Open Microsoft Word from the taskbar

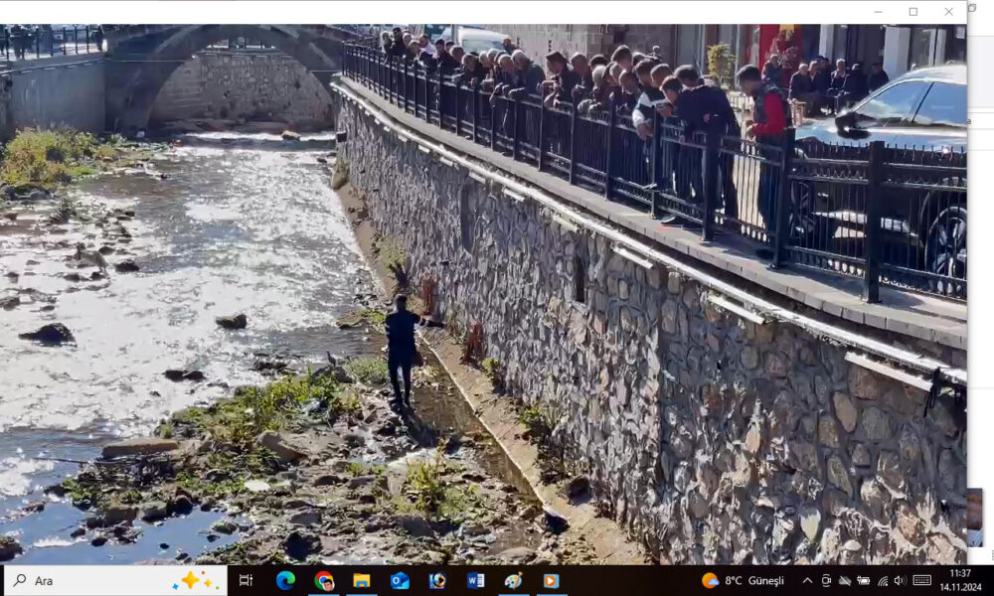[476, 581]
